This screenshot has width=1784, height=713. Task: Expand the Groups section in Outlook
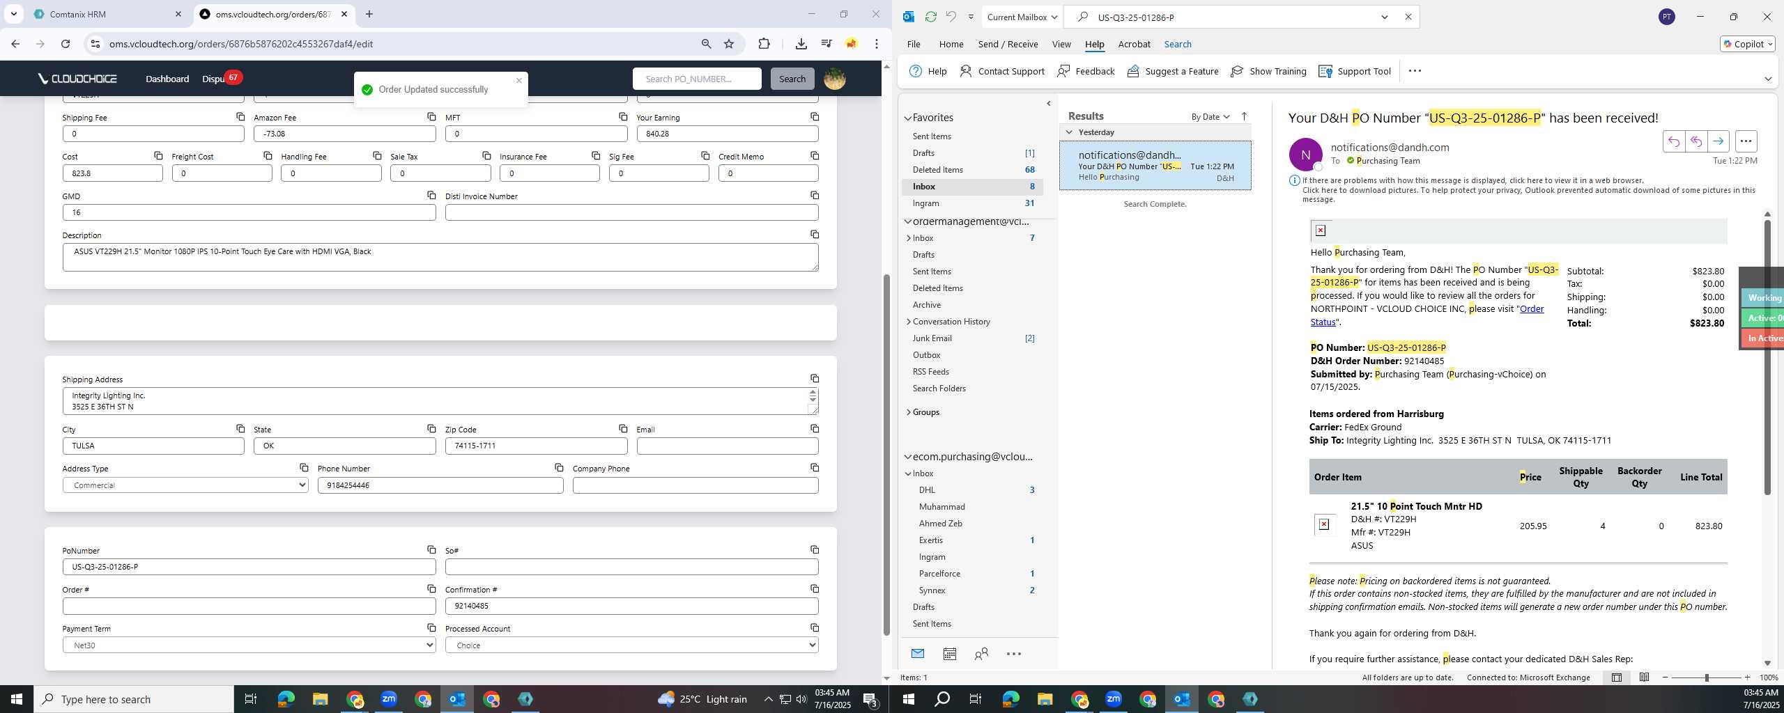tap(908, 412)
